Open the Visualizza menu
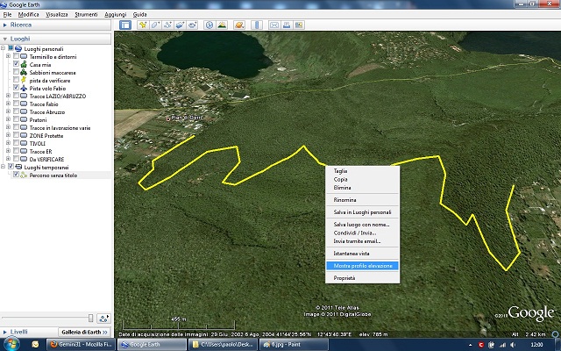 [56, 14]
